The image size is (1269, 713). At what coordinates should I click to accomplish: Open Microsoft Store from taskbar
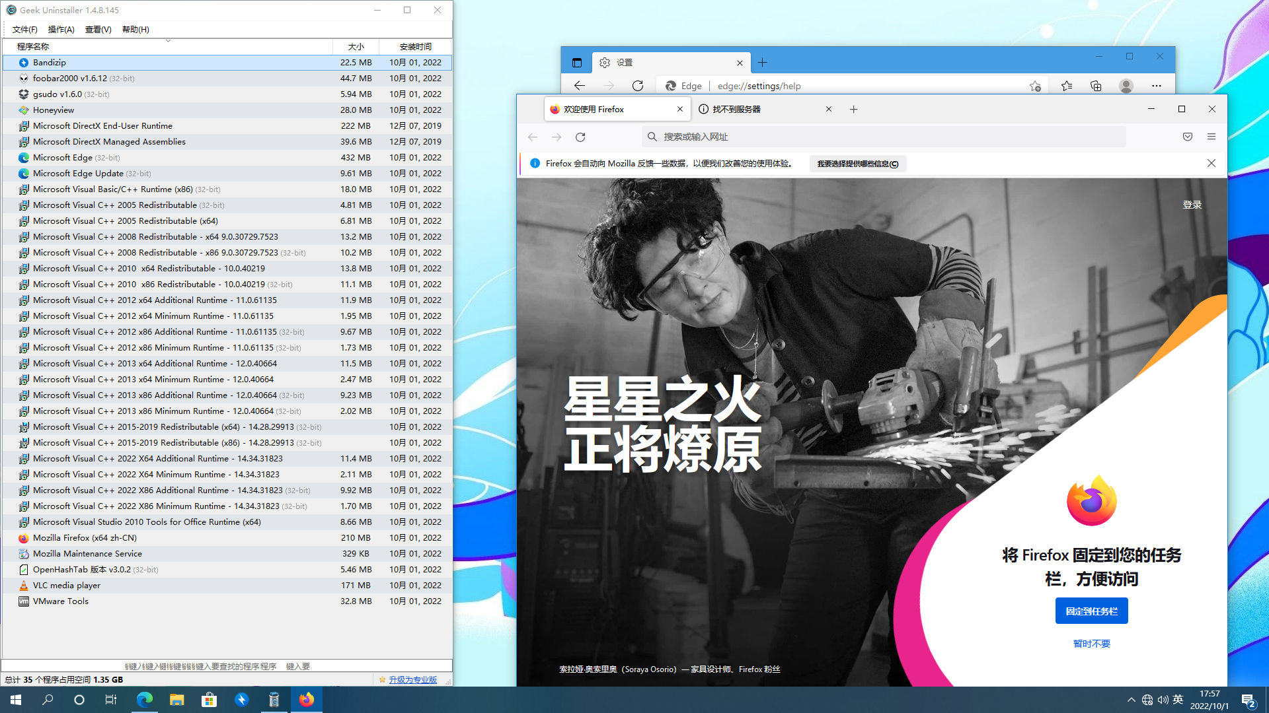point(209,700)
